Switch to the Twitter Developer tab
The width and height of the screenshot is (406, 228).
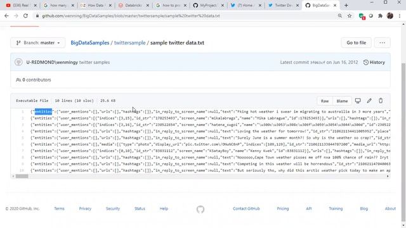pyautogui.click(x=283, y=5)
